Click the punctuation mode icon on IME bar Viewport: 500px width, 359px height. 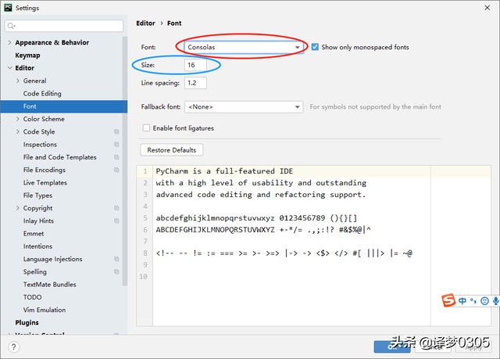473,300
